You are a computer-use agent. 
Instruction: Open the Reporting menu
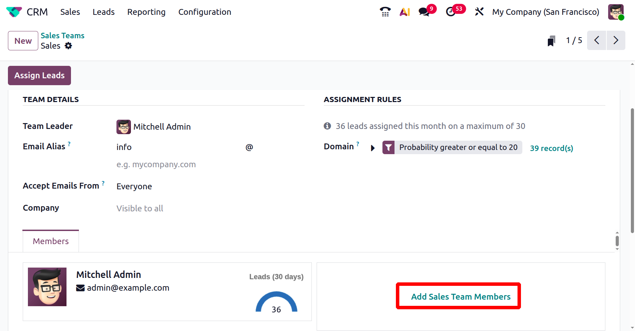(x=146, y=12)
